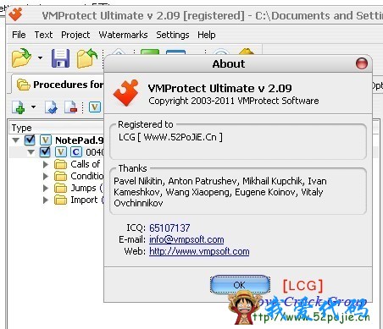Open the info@vmpsoft.com email link
This screenshot has width=383, height=329.
[186, 239]
